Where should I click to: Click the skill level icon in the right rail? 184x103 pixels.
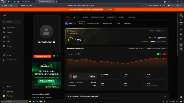[181, 20]
